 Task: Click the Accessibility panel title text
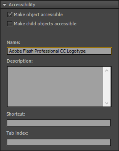[22, 5]
